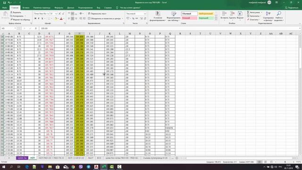Increase font size with the large A icon
Screen dimensions: 302x170
click(60, 14)
